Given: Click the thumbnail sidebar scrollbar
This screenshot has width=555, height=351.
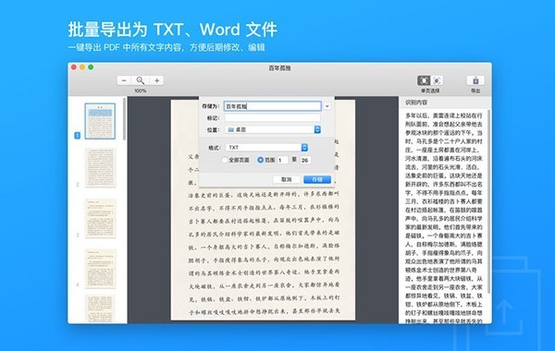Looking at the screenshot, I should pos(124,119).
